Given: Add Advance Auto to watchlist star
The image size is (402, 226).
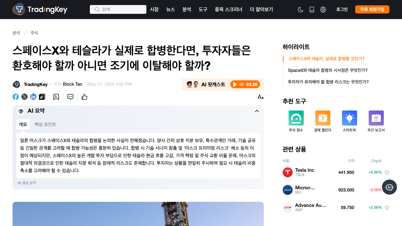Looking at the screenshot, I should 387,207.
